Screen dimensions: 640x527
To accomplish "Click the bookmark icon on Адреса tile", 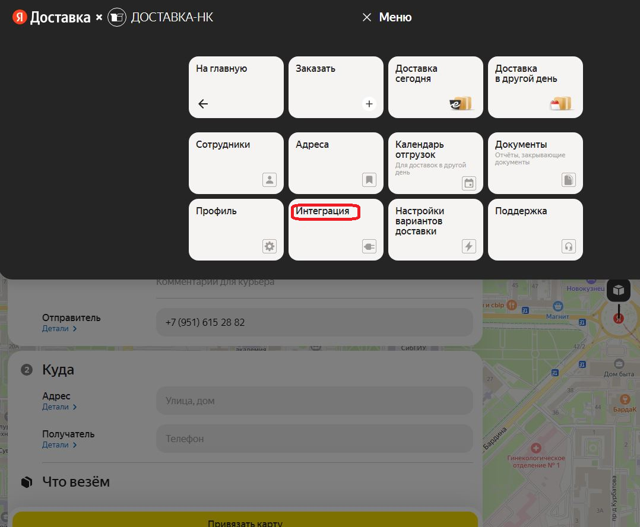I will point(369,180).
